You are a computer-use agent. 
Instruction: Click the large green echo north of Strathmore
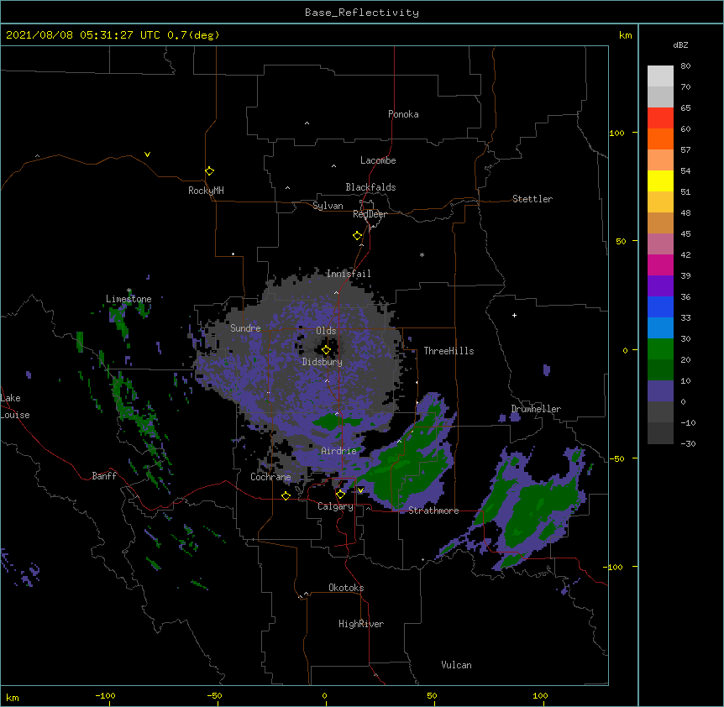click(407, 466)
